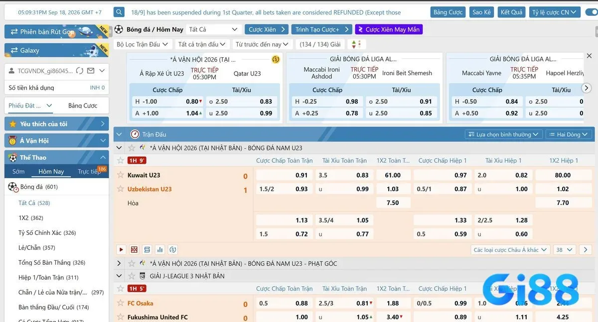Click gold coin icon on Saudi-Qatar card
The height and width of the screenshot is (322, 598).
pyautogui.click(x=276, y=60)
